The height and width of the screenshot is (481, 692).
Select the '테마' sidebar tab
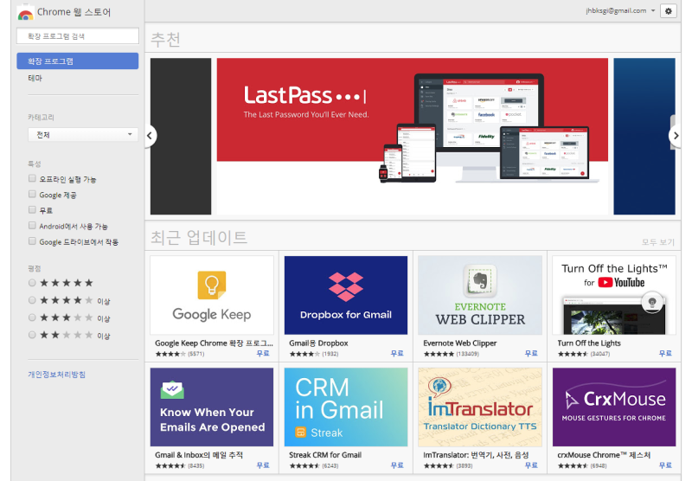point(35,78)
